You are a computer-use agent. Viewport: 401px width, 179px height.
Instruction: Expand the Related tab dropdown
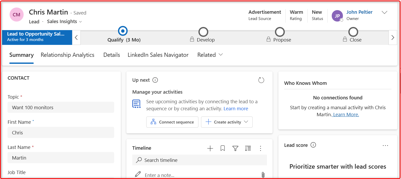click(220, 55)
